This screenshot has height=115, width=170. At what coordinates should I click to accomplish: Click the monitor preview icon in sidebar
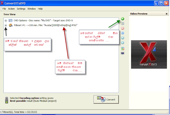coord(122,53)
